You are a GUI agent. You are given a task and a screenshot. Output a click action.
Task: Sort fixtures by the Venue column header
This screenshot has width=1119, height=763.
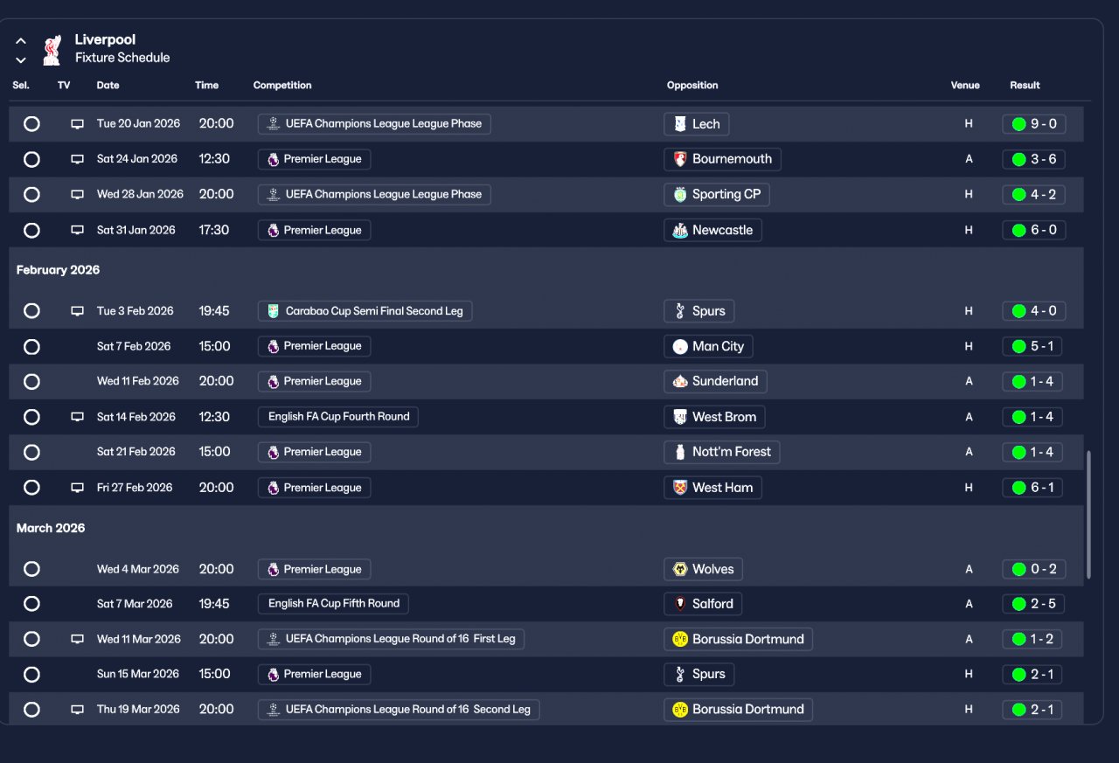tap(965, 86)
